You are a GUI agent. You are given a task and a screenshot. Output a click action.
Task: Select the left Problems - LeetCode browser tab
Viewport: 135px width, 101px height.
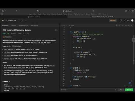click(34, 17)
